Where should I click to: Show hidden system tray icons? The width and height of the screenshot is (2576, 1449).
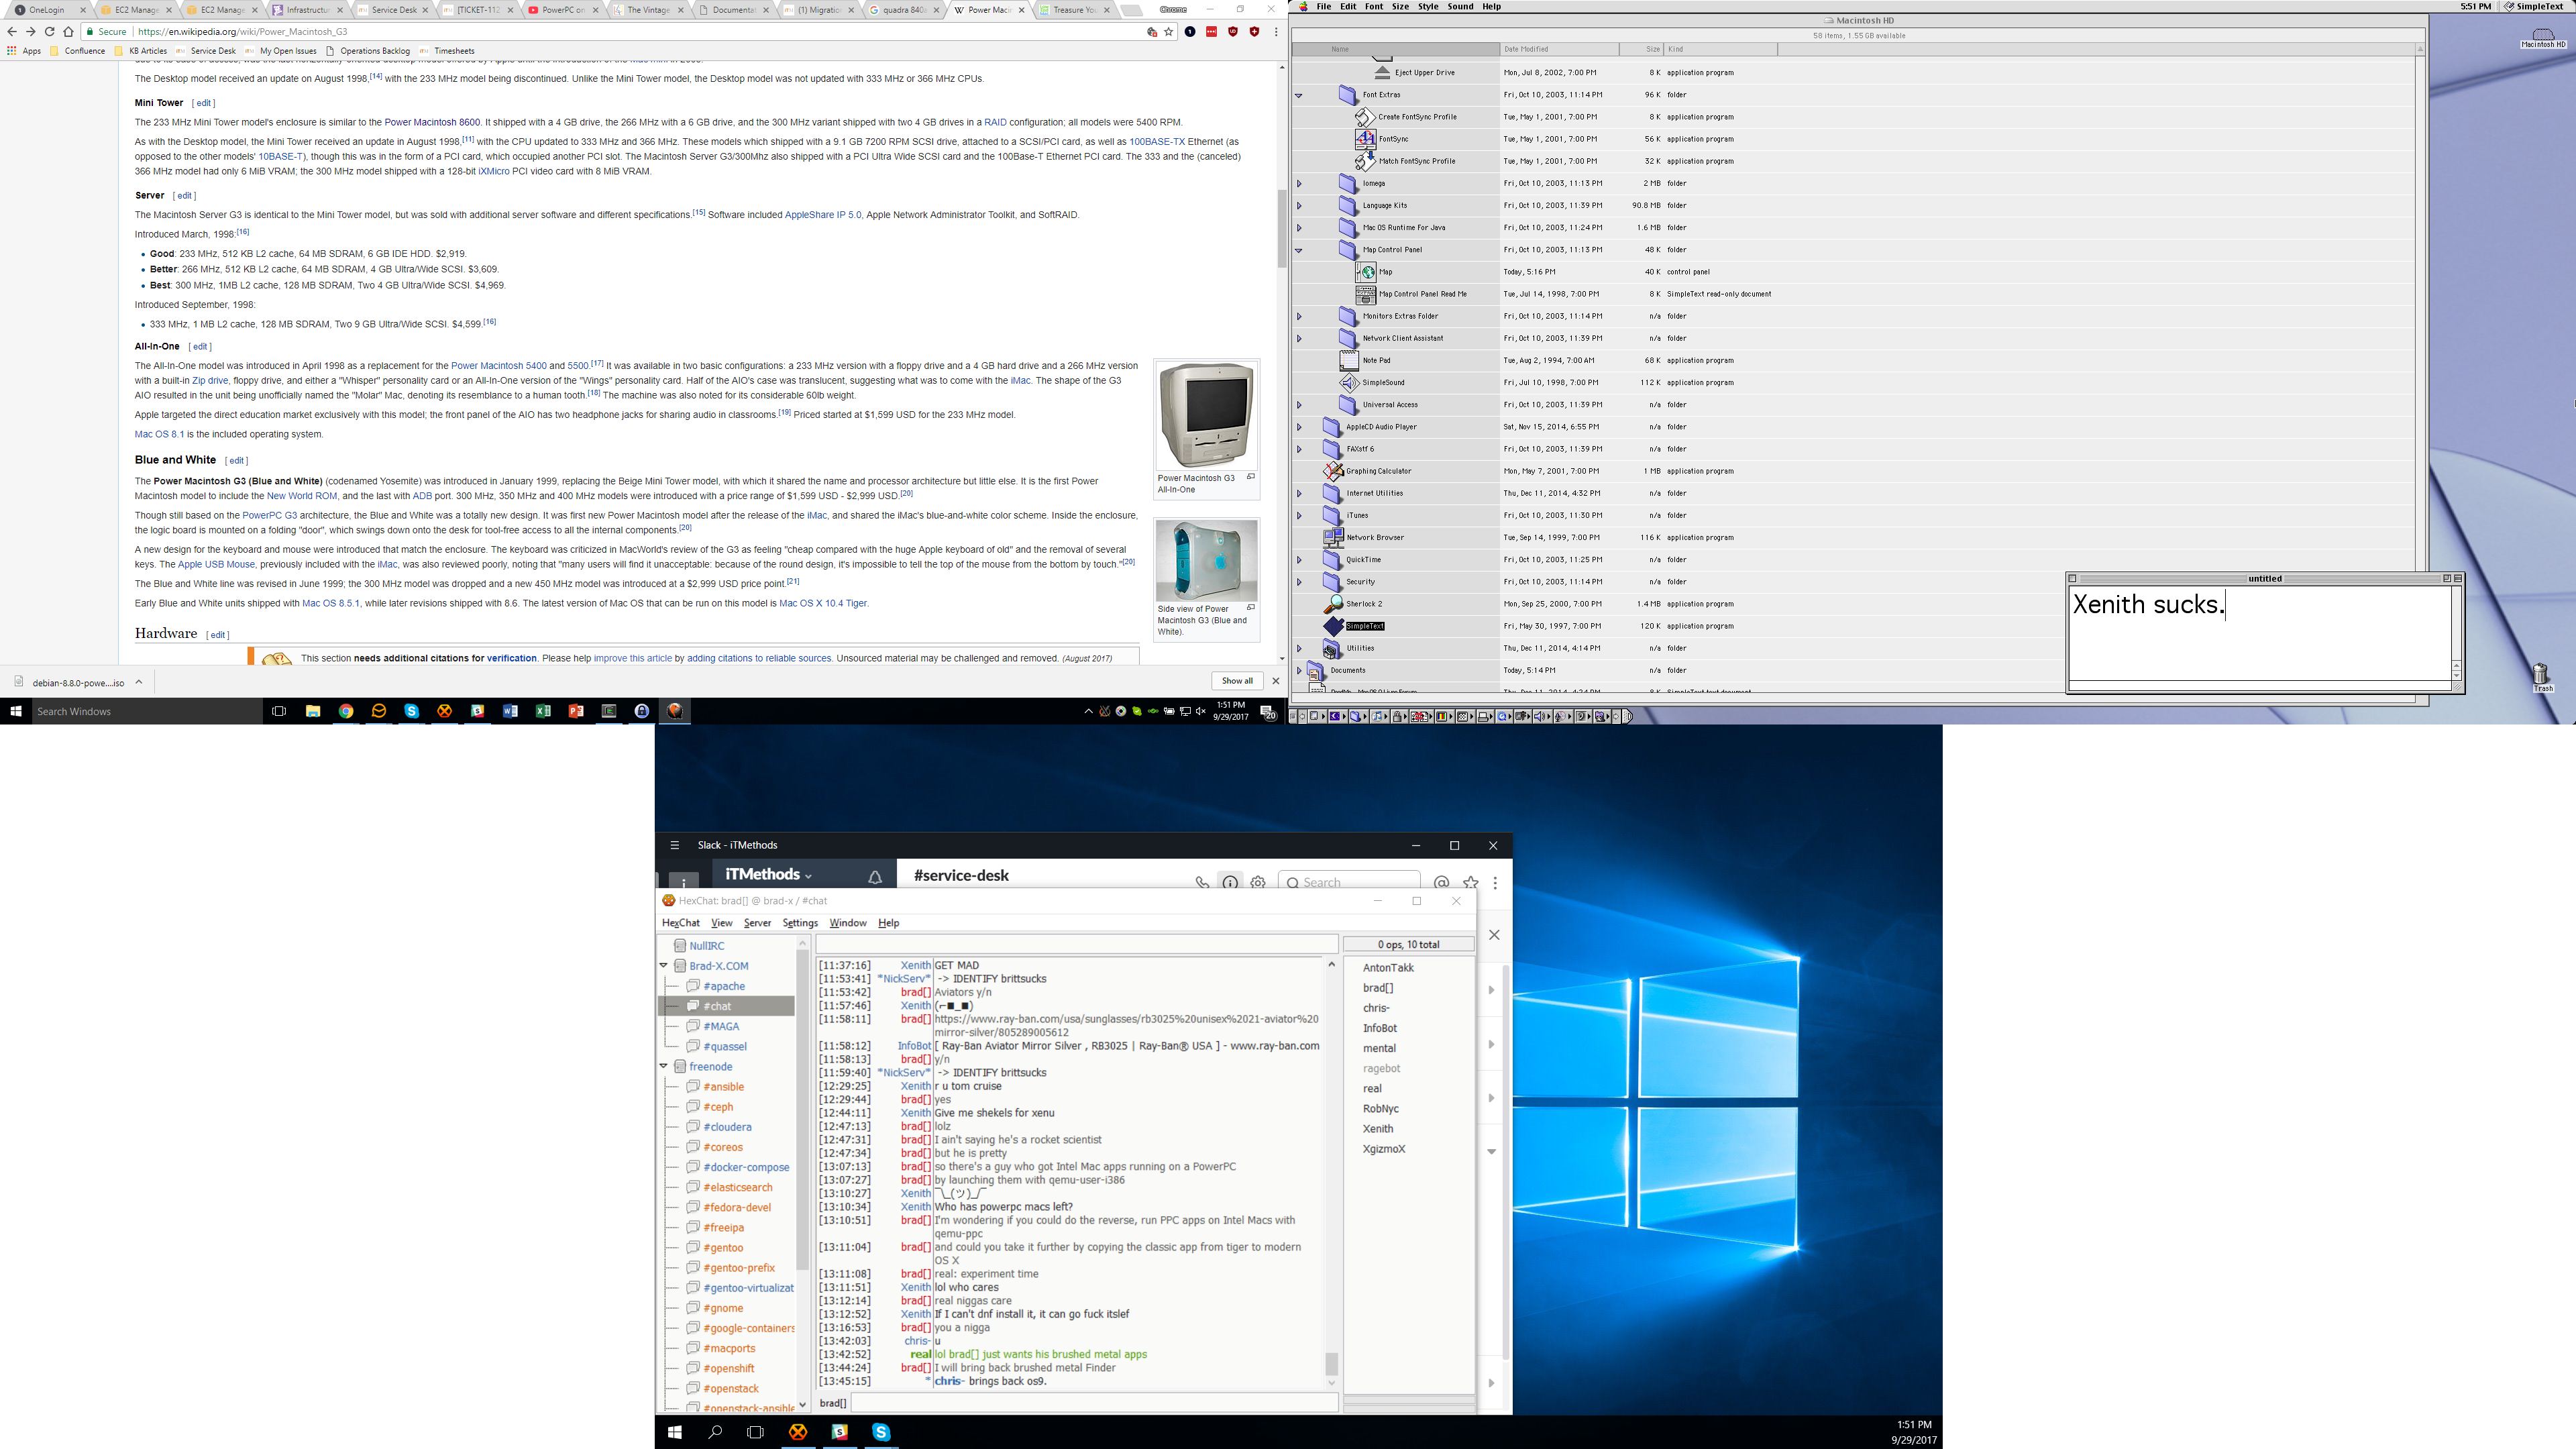tap(1088, 711)
